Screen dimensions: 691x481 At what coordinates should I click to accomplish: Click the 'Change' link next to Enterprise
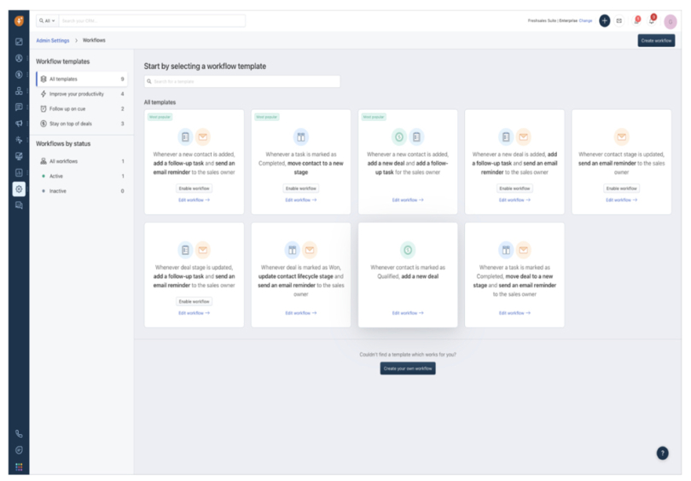[x=585, y=20]
